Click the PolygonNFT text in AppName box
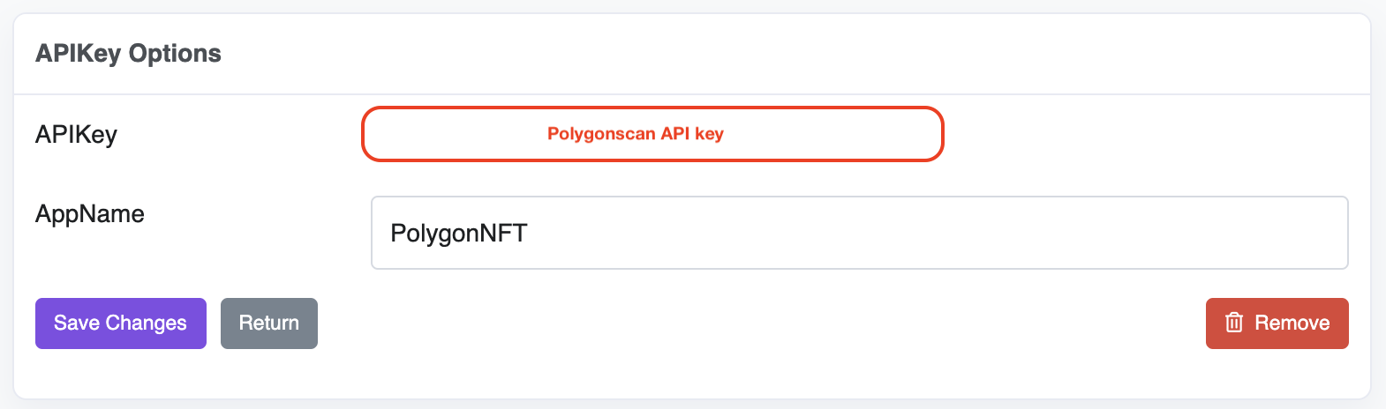 coord(459,234)
